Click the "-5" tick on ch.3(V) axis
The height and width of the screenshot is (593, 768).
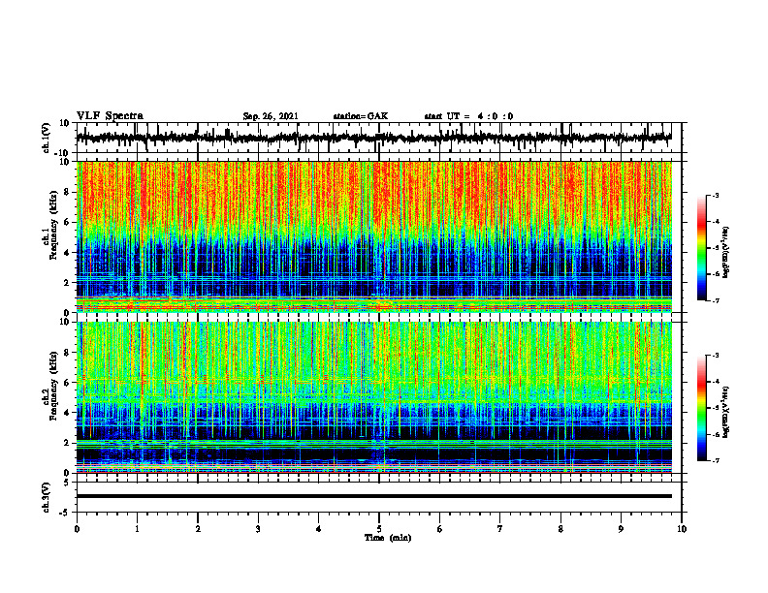pos(65,513)
